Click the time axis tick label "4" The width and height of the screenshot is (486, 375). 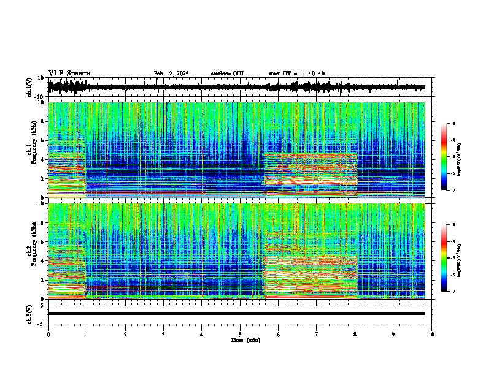coord(202,335)
